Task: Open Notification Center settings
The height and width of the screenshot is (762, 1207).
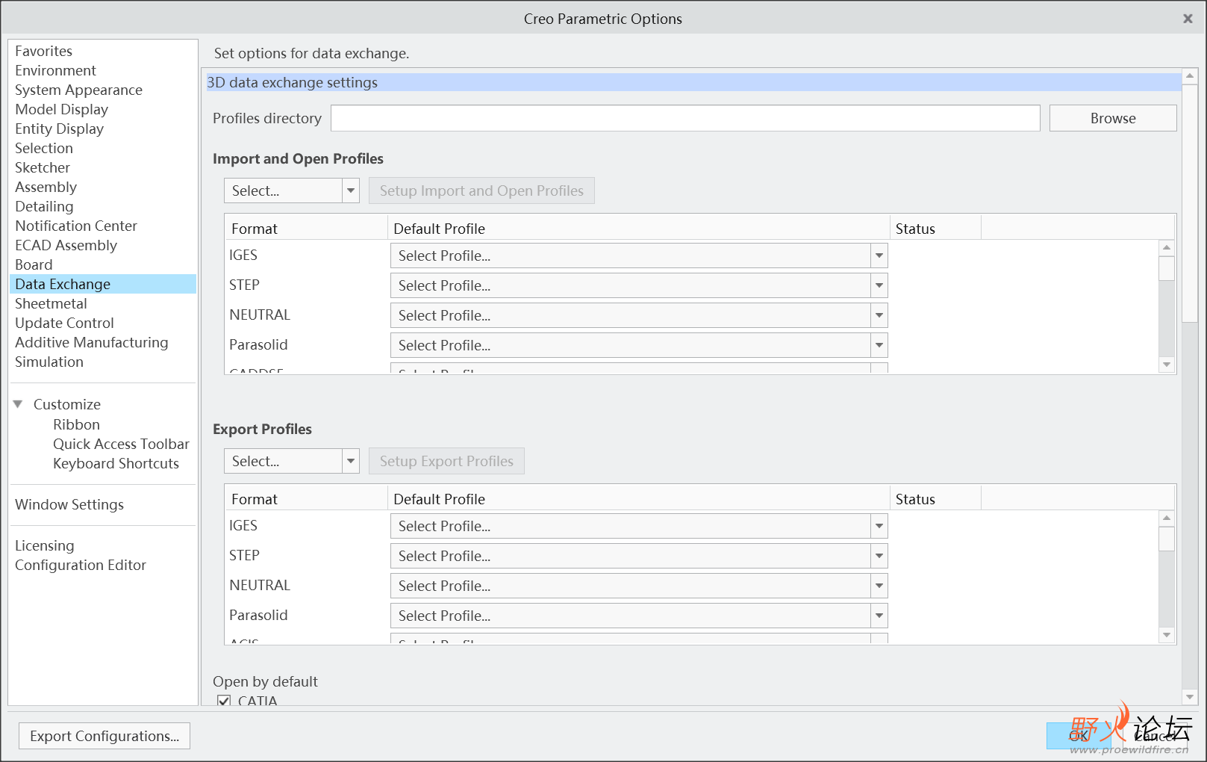Action: coord(76,226)
